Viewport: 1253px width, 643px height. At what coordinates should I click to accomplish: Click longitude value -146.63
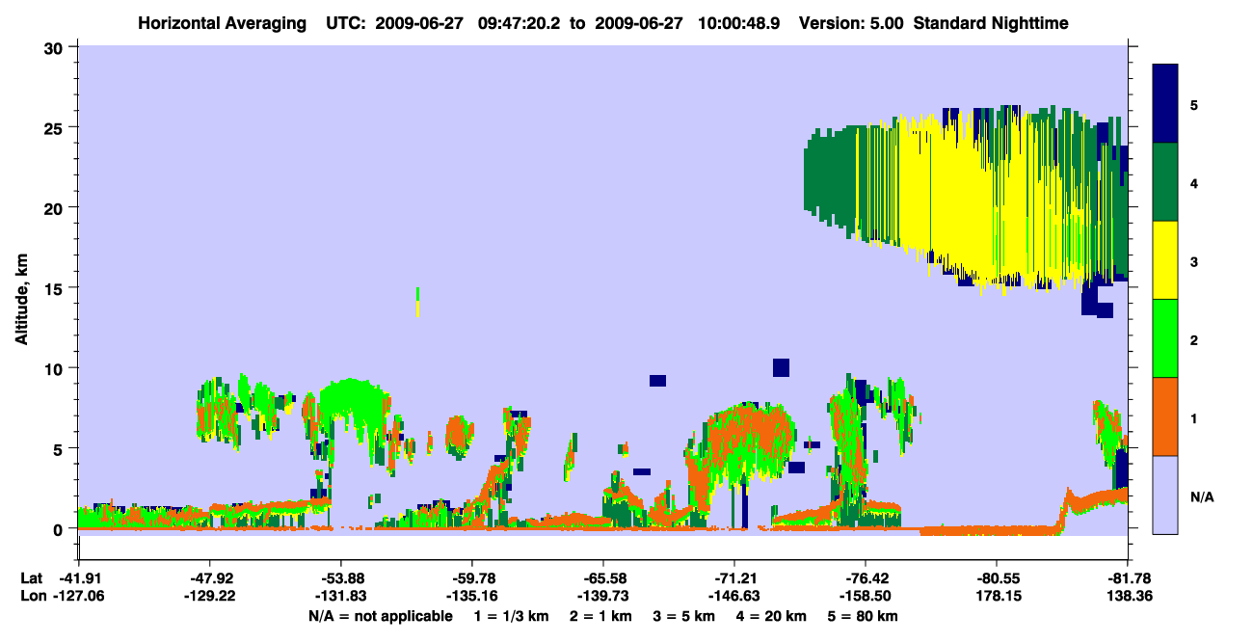pyautogui.click(x=734, y=596)
